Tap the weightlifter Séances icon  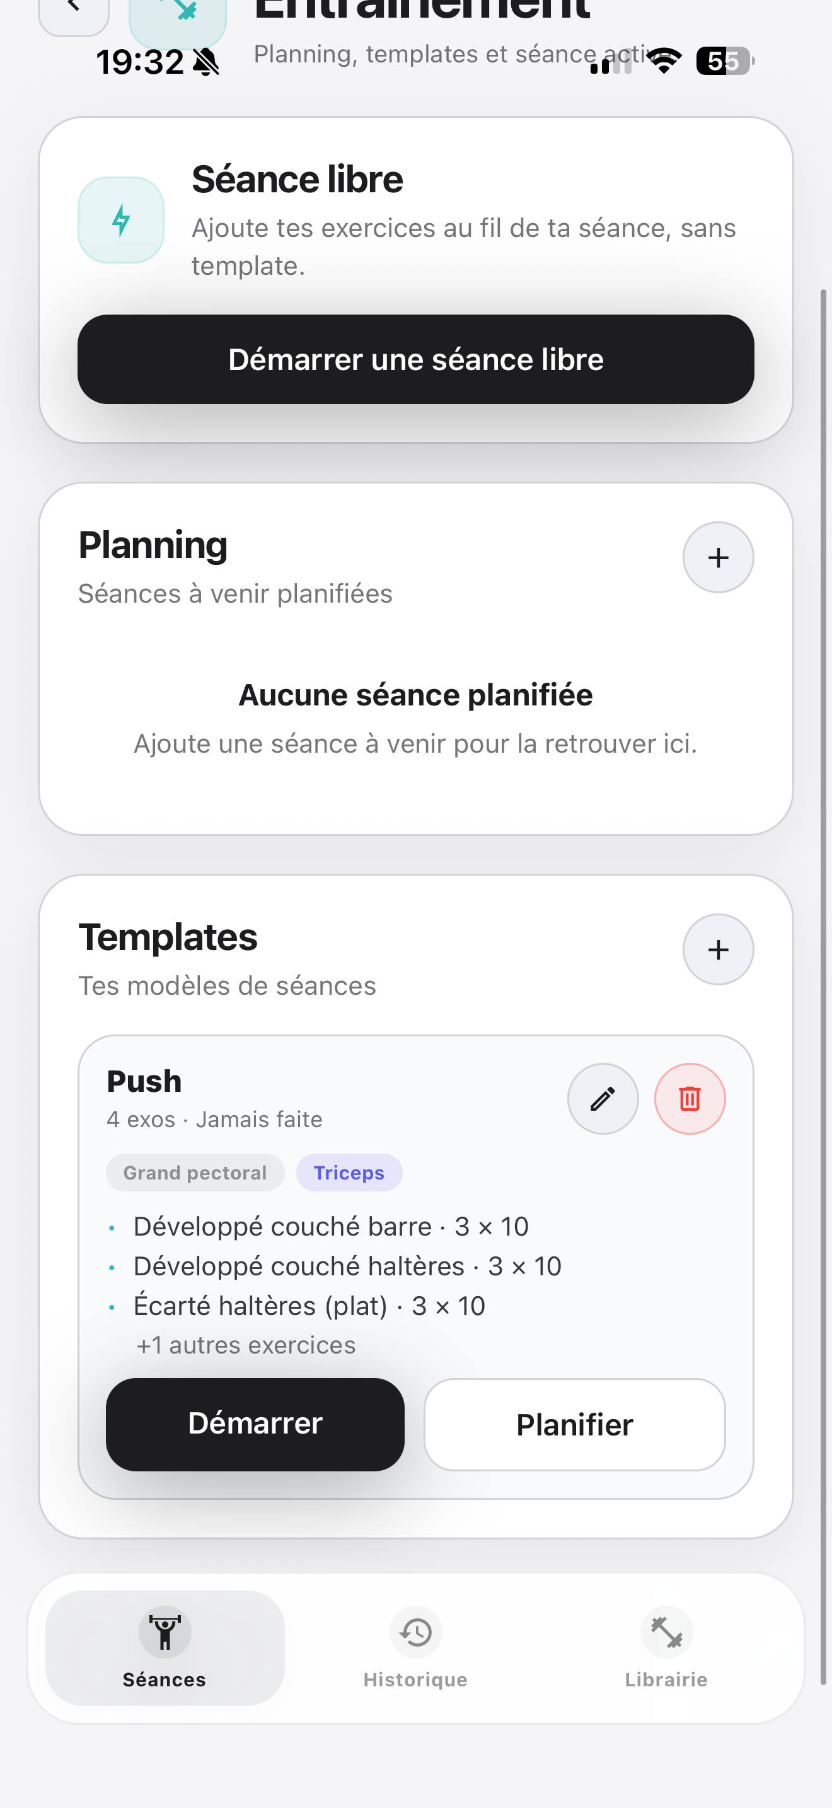[x=165, y=1632]
